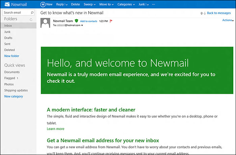Open the Sweep dropdown
The width and height of the screenshot is (236, 155).
tap(90, 4)
